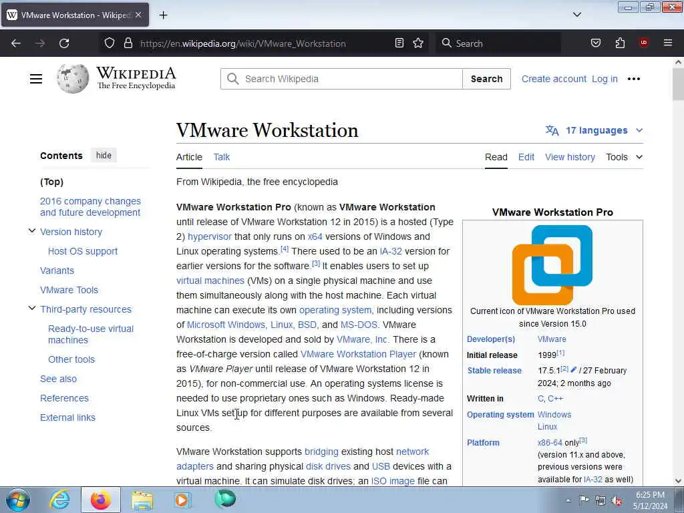Click the muted volume tray icon
The image size is (684, 513).
tap(617, 500)
